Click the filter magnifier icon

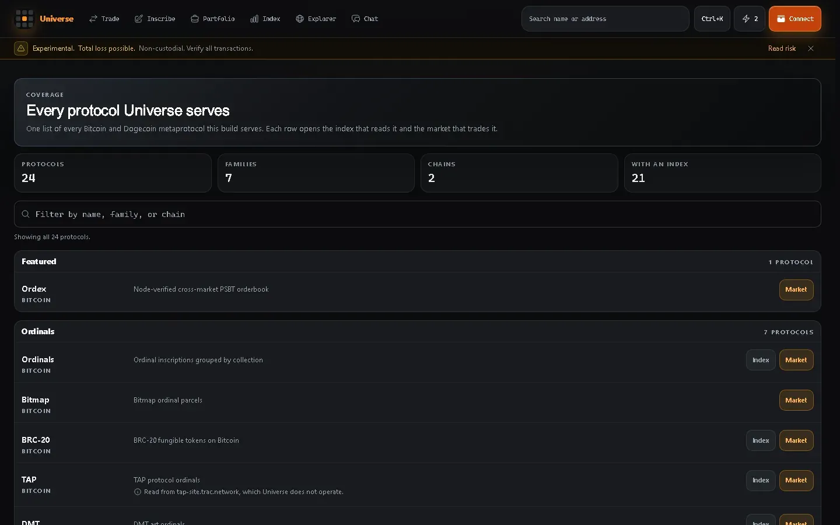coord(26,214)
